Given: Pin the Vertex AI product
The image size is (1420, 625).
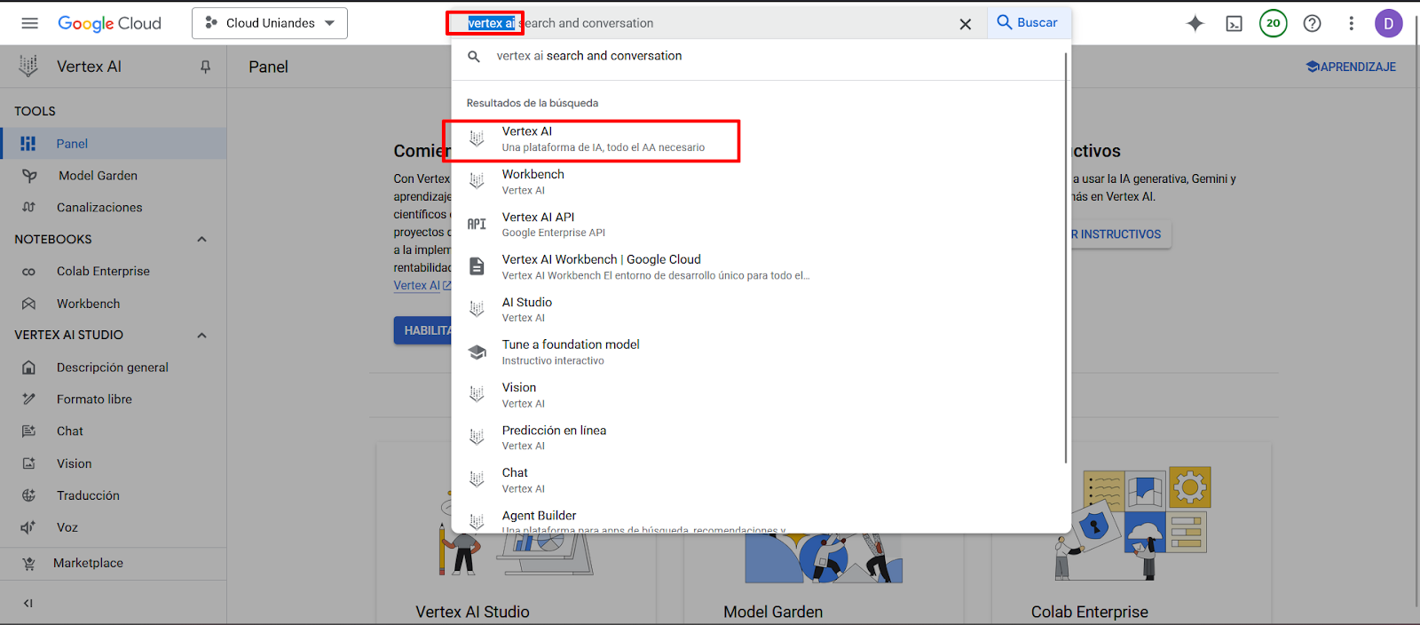Looking at the screenshot, I should click(x=205, y=67).
